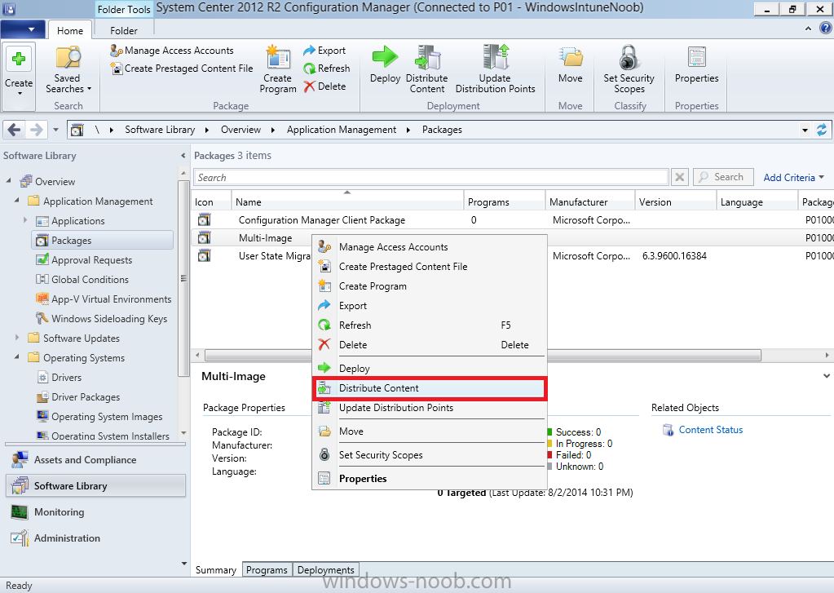
Task: Open the Assets and Compliance workspace
Action: [x=95, y=460]
